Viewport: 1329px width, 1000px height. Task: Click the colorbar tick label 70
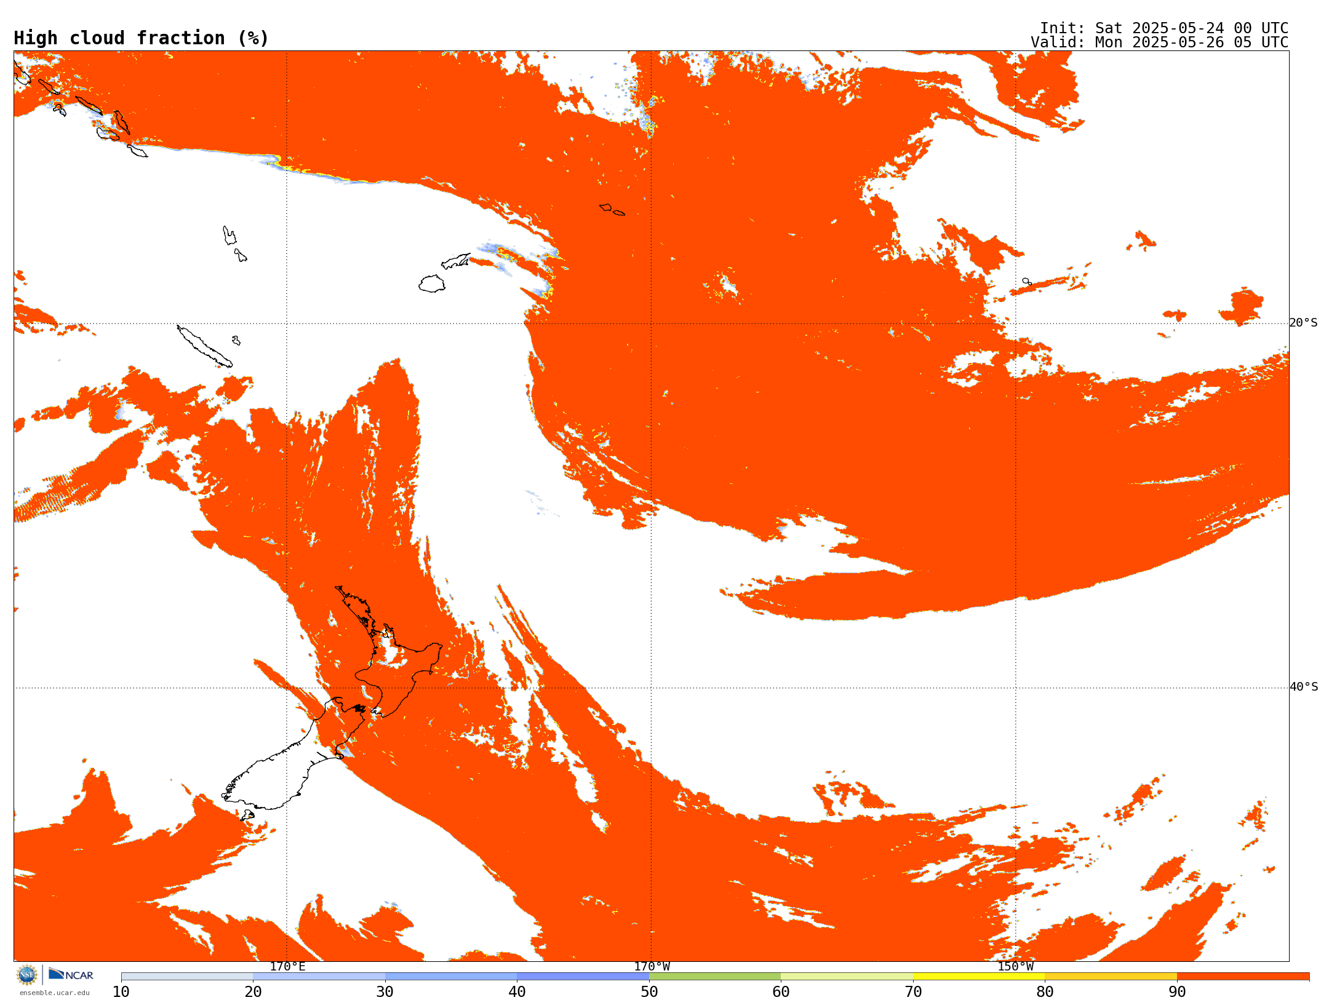(913, 992)
